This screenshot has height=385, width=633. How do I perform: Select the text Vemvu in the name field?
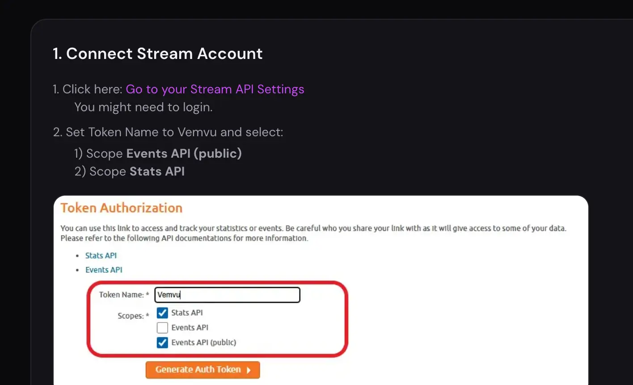pos(169,295)
